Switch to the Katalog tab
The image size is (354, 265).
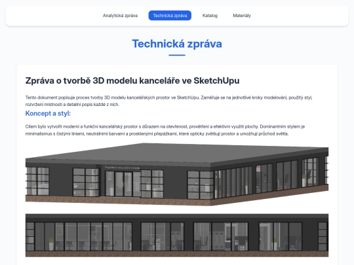210,16
